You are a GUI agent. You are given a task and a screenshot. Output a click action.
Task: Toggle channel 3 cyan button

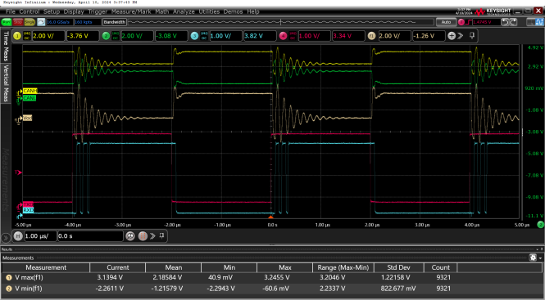(195, 36)
